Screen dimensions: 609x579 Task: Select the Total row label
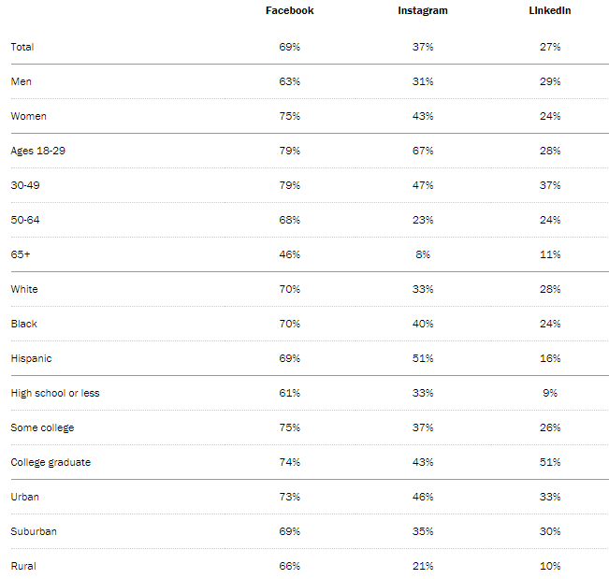(x=22, y=47)
